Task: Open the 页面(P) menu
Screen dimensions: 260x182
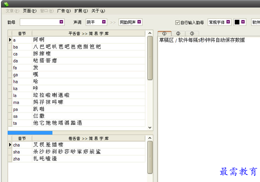Action: click(x=29, y=11)
